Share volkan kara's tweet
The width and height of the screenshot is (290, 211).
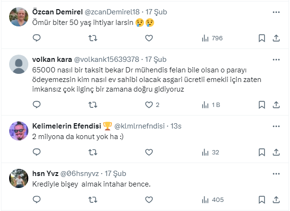(x=277, y=104)
